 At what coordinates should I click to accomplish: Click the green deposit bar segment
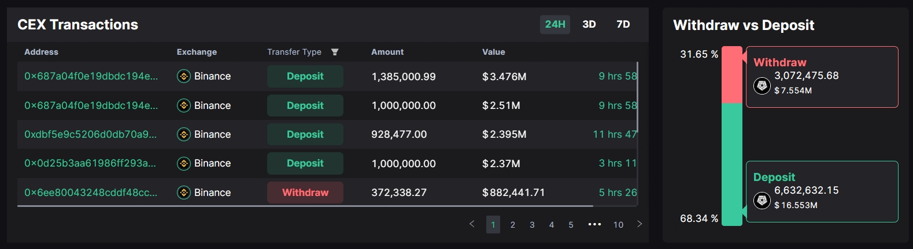click(x=732, y=164)
